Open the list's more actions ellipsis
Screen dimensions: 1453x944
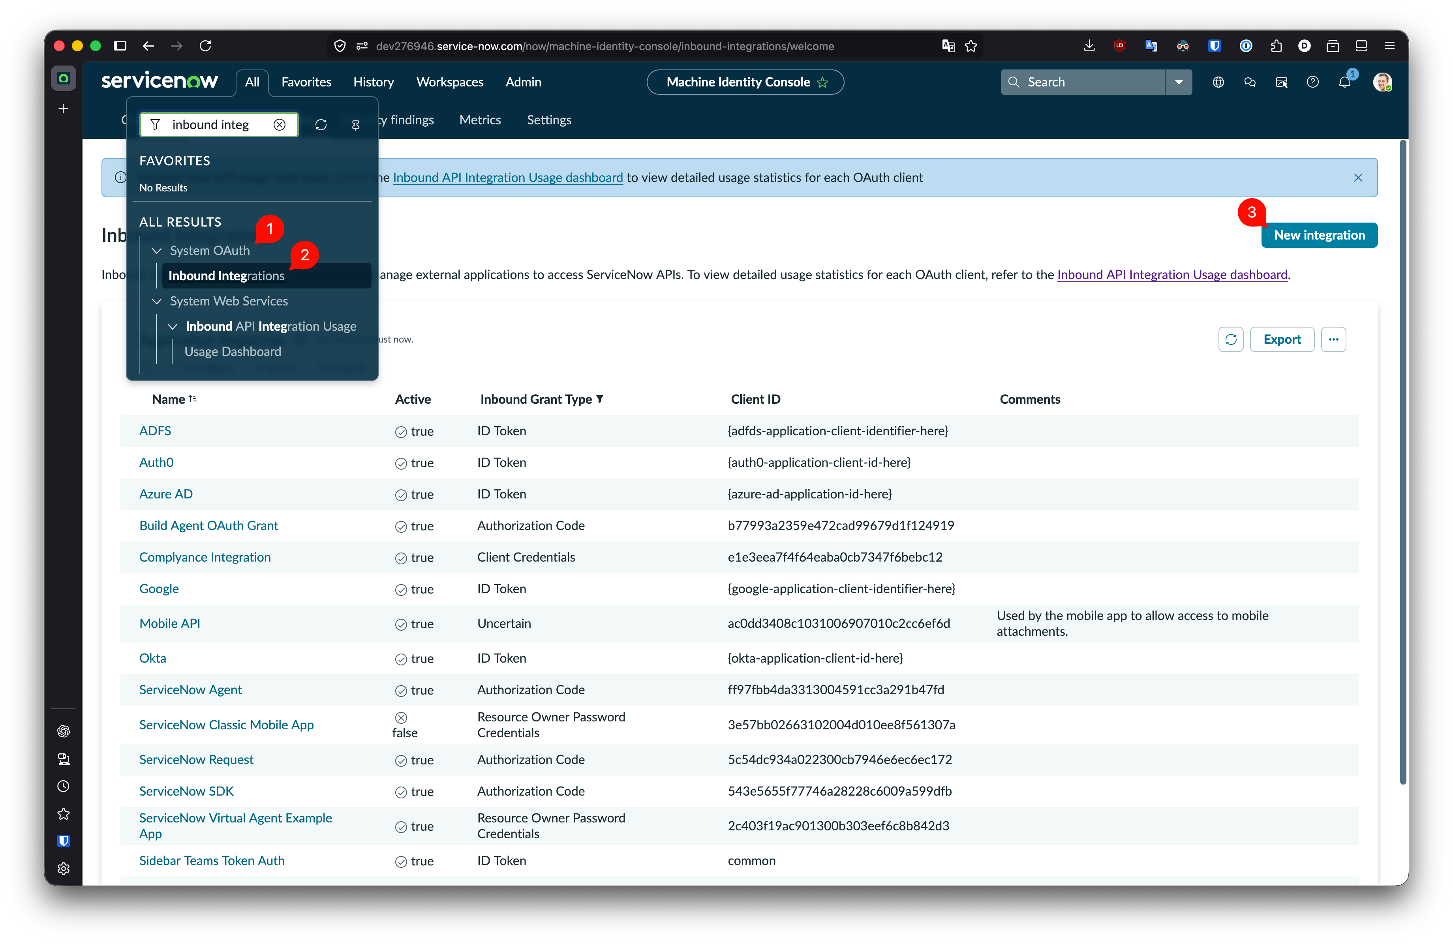1333,339
